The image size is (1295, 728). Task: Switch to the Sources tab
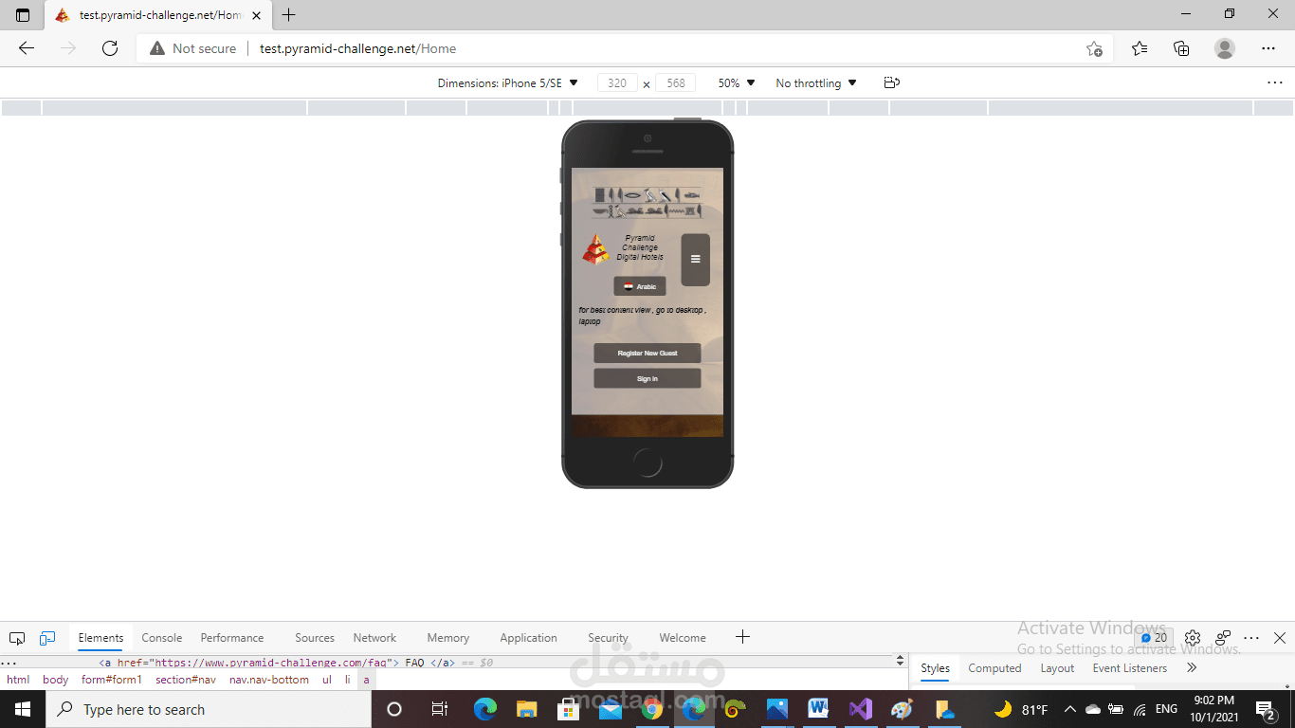315,638
